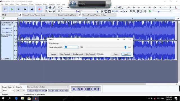Screen dimensions: 180x101
Task: Select the Time Shift tool
Action: coord(50,11)
